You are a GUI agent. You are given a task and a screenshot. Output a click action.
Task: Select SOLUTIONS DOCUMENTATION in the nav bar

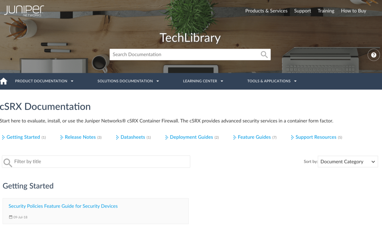(125, 81)
